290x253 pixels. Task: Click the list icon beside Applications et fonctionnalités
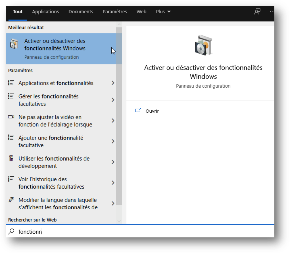tap(11, 83)
